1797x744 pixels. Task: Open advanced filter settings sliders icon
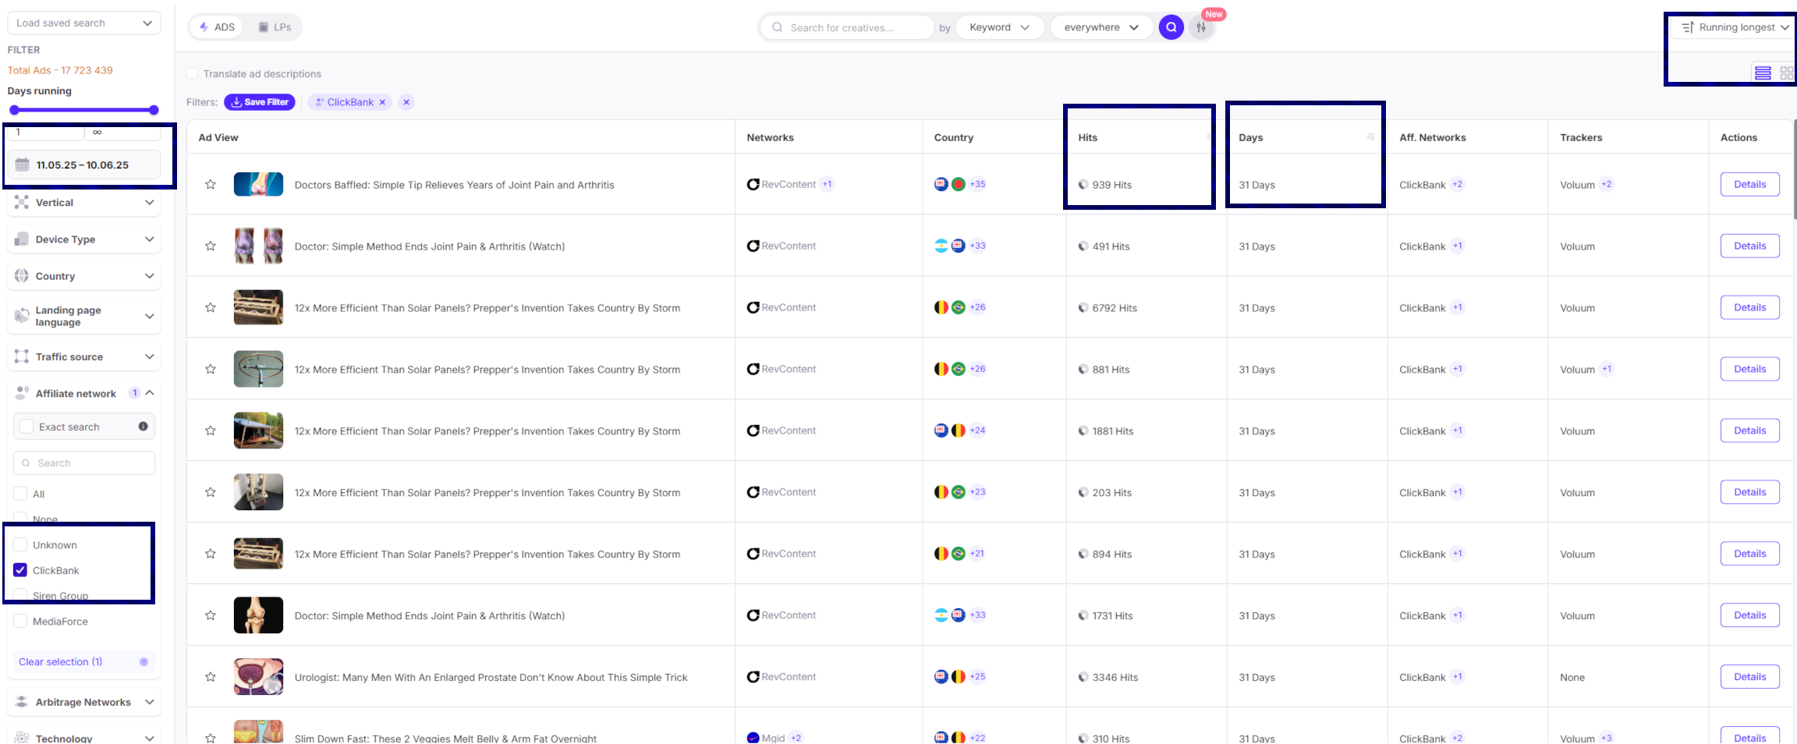[1201, 27]
